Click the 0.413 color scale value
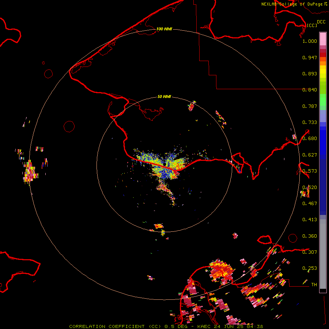Screen dimensions: 329x329 coord(310,220)
